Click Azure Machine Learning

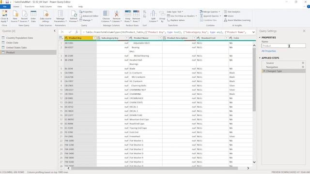point(237,20)
